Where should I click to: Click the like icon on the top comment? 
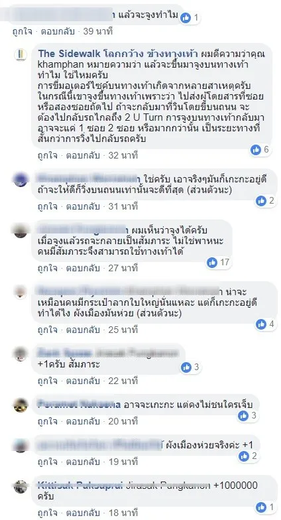pos(186,17)
